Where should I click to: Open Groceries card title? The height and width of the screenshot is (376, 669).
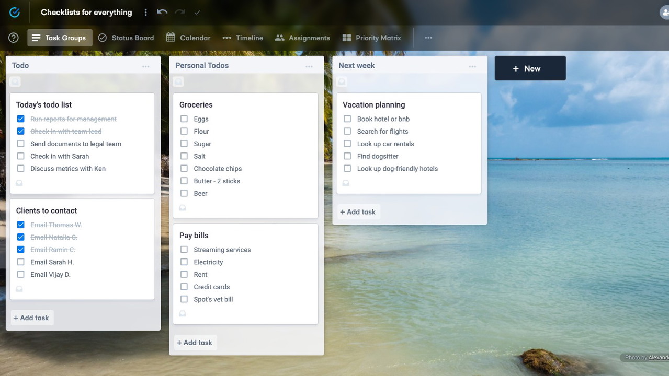coord(196,104)
